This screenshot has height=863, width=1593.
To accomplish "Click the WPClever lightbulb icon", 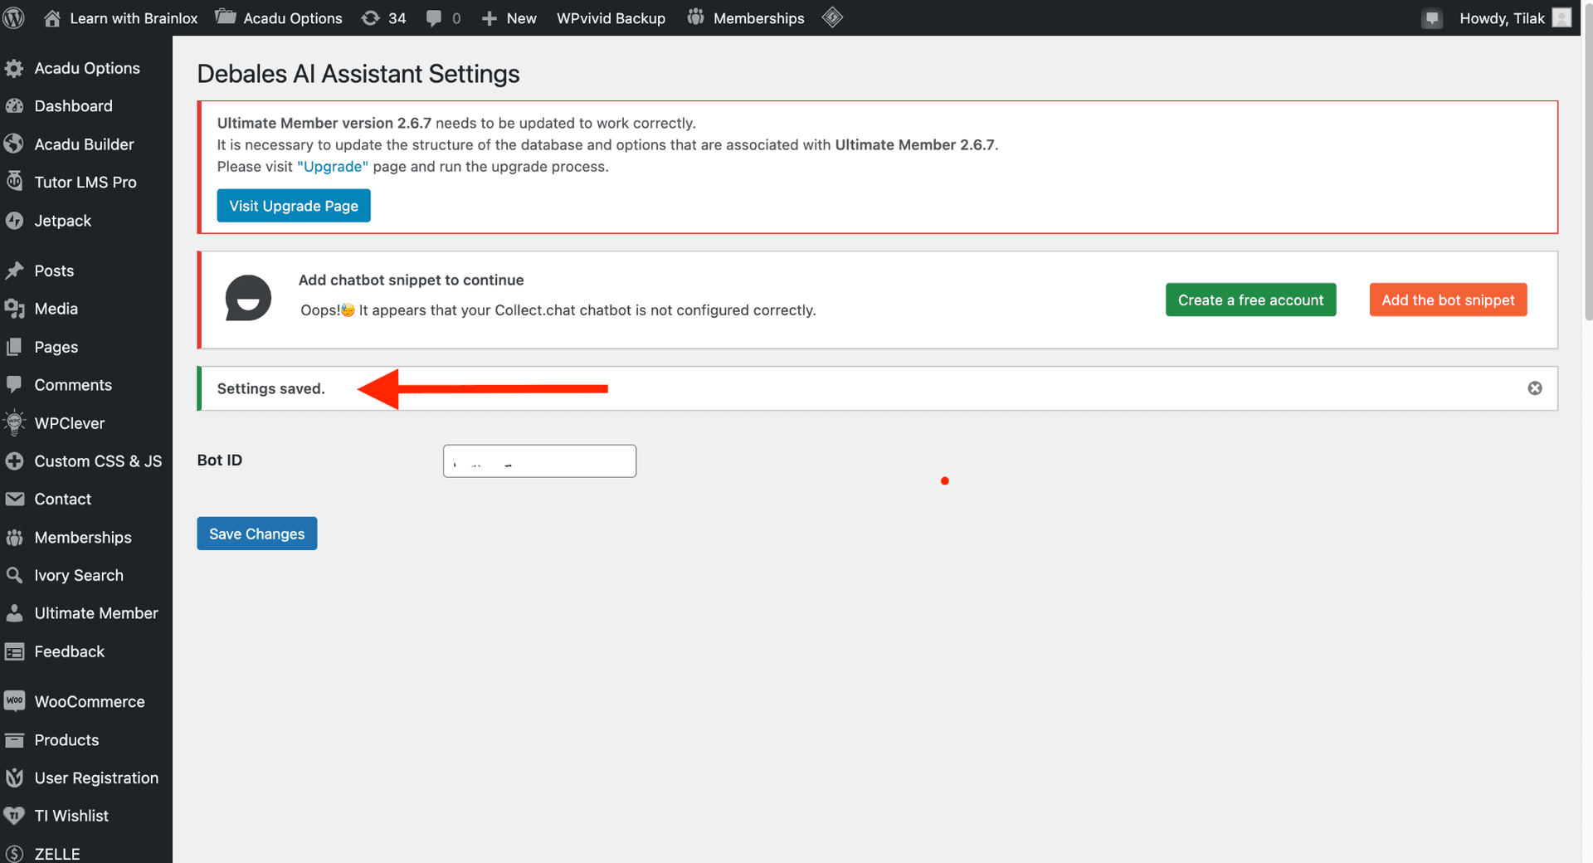I will pos(15,422).
